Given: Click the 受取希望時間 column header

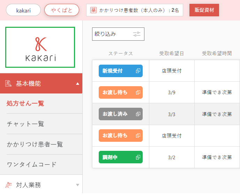Looking at the screenshot, I should [217, 54].
